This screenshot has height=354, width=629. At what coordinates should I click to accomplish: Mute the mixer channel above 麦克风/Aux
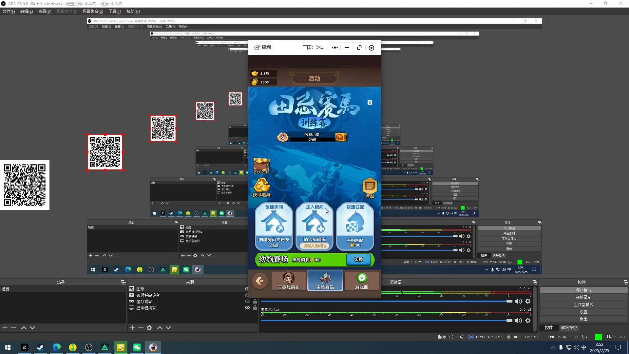coord(518,301)
